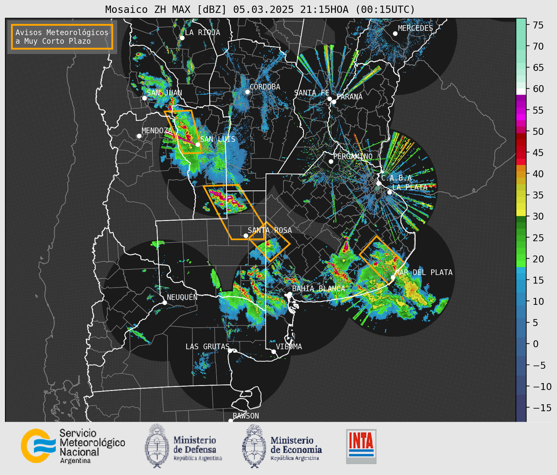Click the Avisos Meteorológicos legend box

tap(62, 37)
